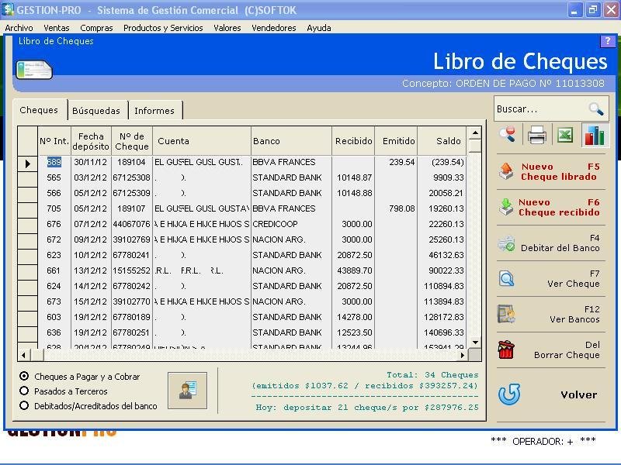Click the Borrar Cheque trash icon
The image size is (621, 465).
[507, 350]
